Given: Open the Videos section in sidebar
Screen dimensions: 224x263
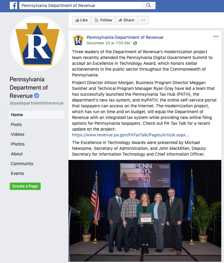Looking at the screenshot, I should pos(17,134).
